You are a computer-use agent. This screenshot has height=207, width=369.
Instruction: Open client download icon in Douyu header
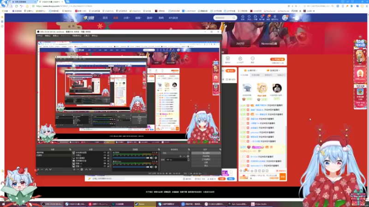262,17
